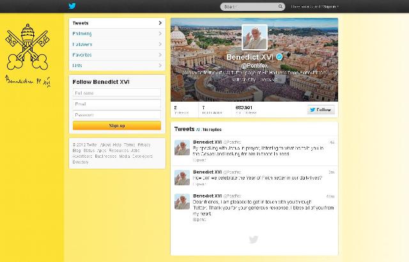Click the Password field
This screenshot has height=262, width=409.
click(117, 115)
